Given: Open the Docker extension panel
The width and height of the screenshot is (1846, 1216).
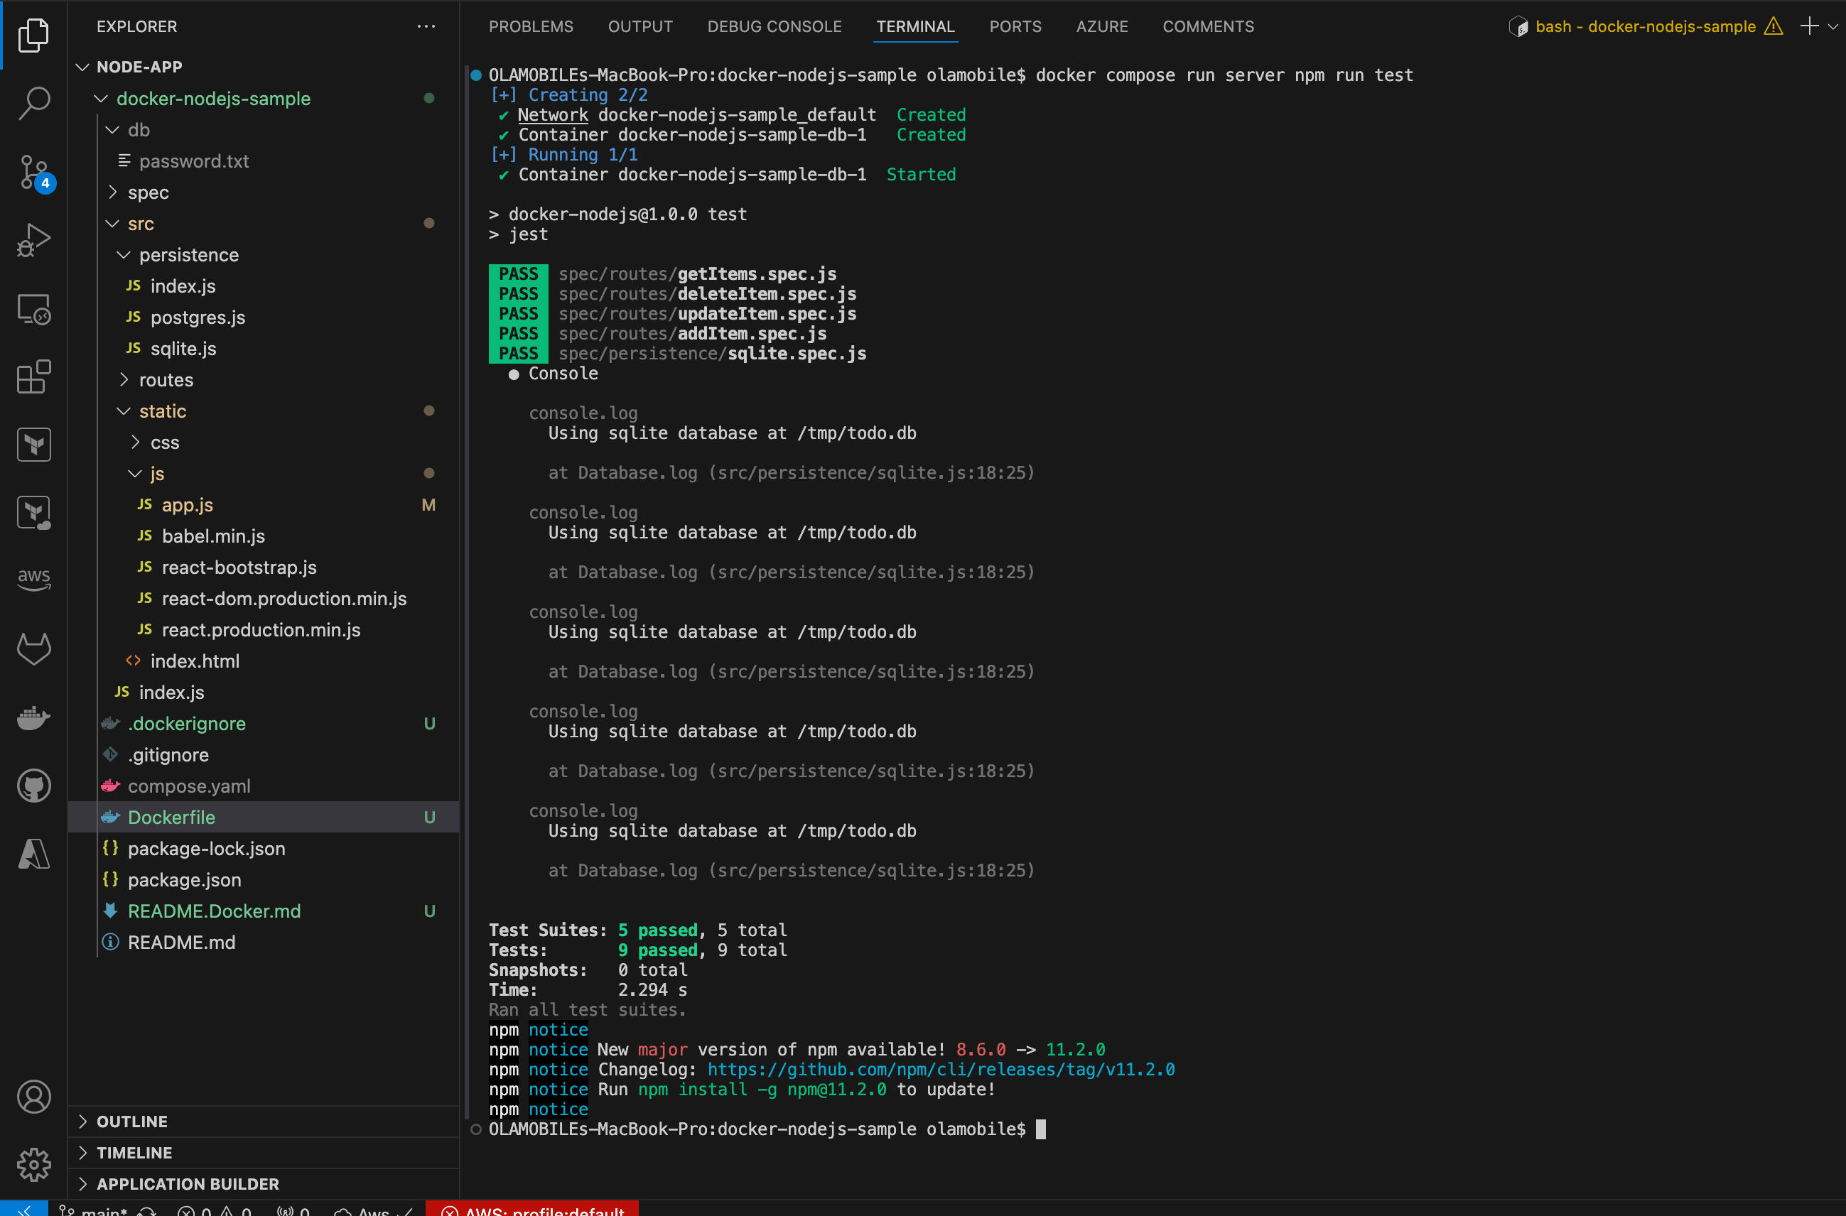Looking at the screenshot, I should (x=33, y=717).
